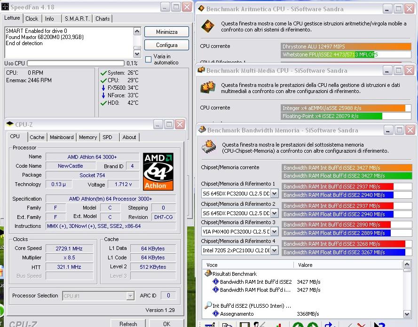This screenshot has width=418, height=327.
Task: Click the double flame icon in Multi-Media window
Action: point(208,87)
